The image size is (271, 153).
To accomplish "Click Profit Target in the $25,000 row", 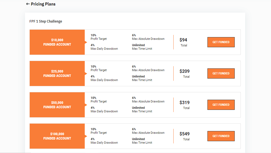I will 99,70.
